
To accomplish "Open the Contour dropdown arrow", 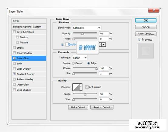I will 81,87.
